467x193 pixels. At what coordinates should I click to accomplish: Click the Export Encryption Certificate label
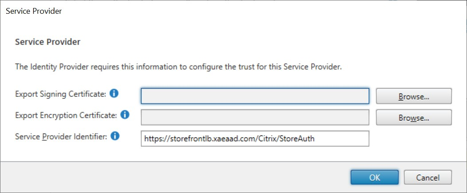click(x=66, y=115)
